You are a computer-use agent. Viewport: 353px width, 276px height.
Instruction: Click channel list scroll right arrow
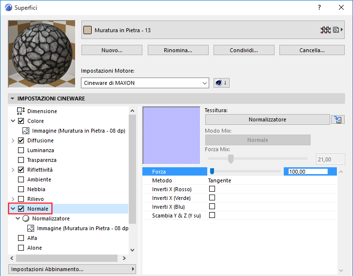pyautogui.click(x=124, y=258)
